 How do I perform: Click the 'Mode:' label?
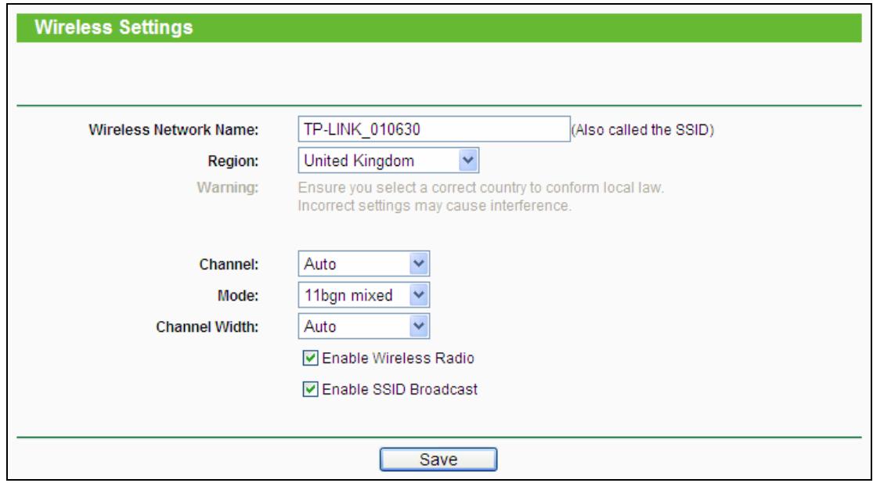click(240, 295)
